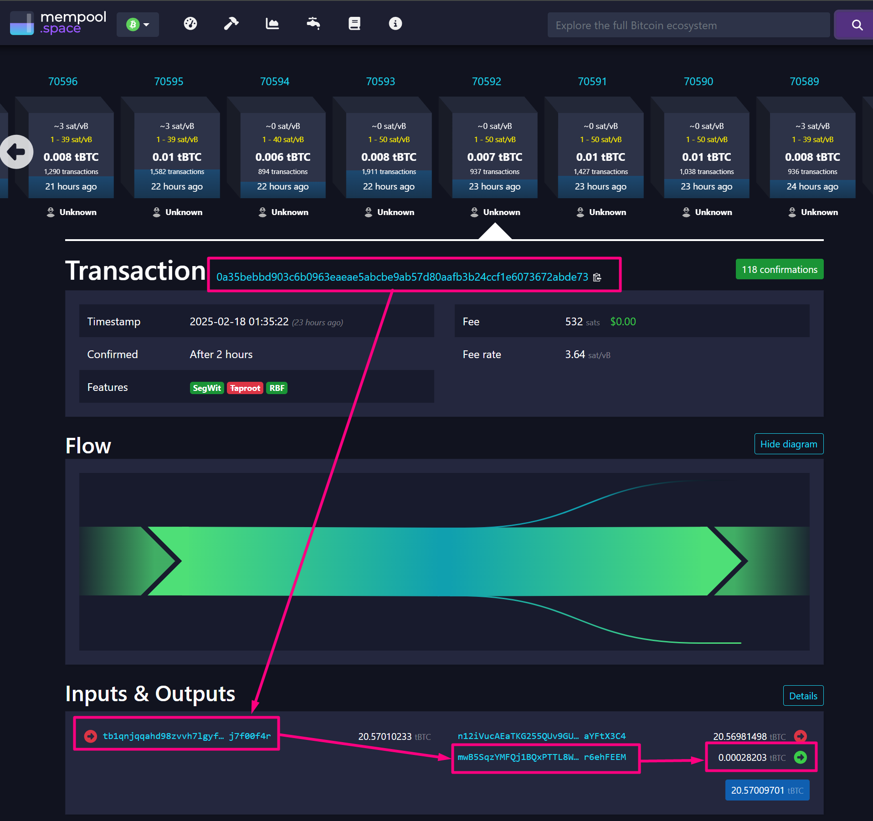This screenshot has width=873, height=821.
Task: Select the block cube with 1,290 transactions
Action: tap(71, 155)
